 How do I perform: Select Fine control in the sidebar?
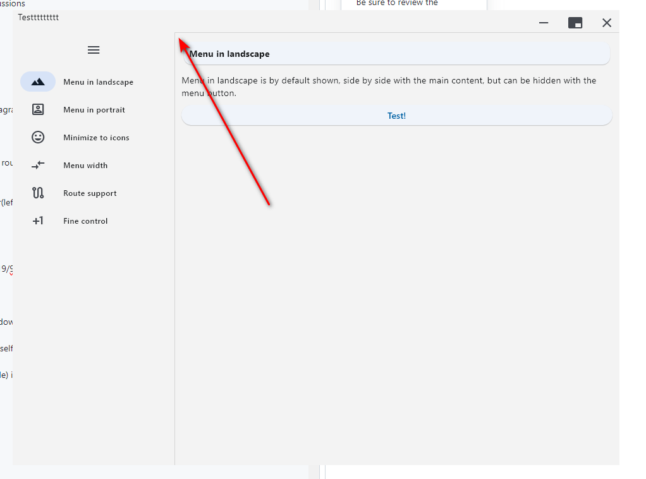[85, 221]
